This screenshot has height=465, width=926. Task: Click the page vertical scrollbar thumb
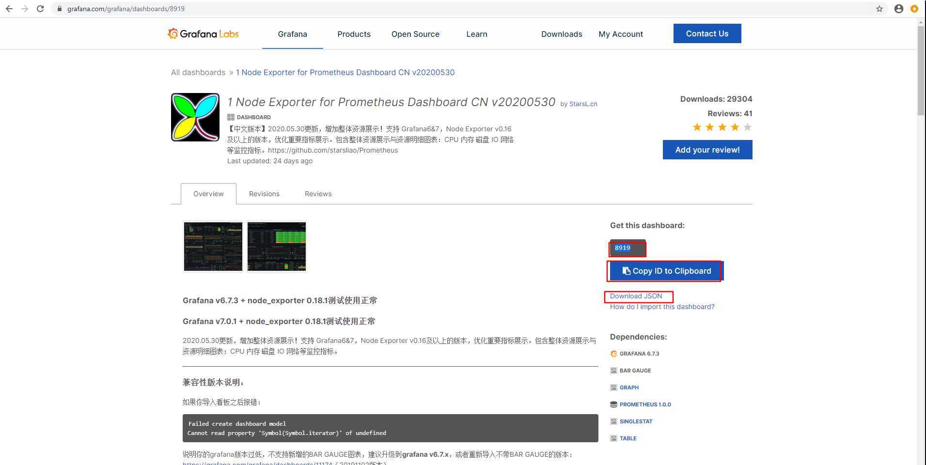(921, 70)
